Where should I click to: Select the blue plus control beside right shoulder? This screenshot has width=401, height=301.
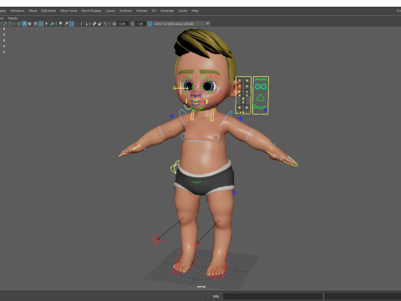(x=172, y=116)
